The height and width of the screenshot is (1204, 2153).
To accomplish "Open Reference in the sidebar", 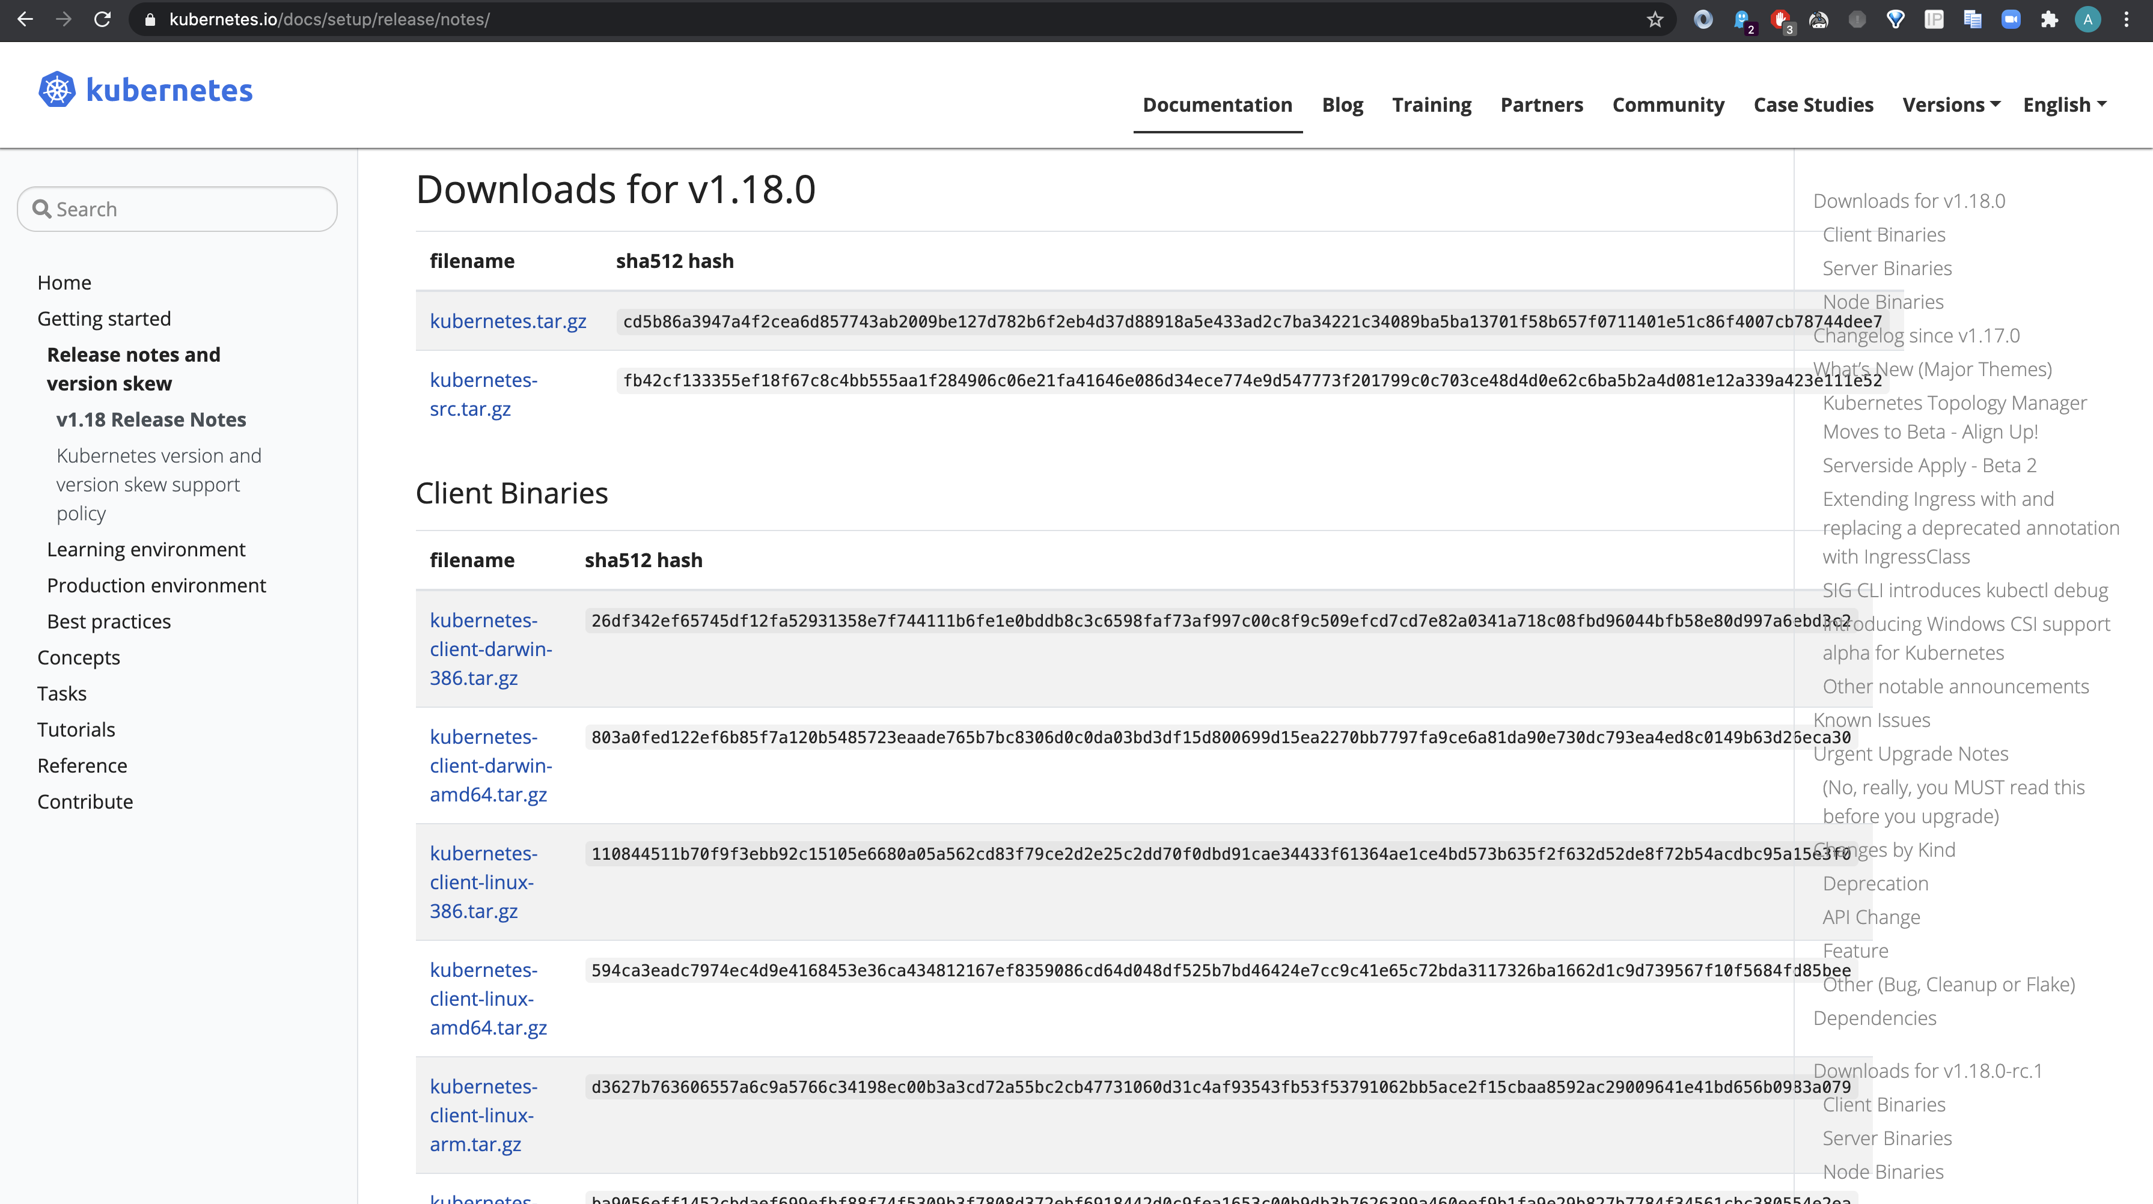I will [83, 765].
